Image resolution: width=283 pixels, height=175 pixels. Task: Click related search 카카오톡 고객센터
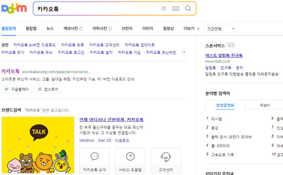coord(104,45)
